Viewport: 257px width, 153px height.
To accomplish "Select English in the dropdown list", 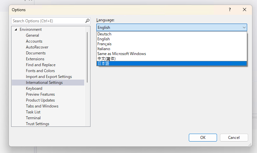I will (x=104, y=39).
